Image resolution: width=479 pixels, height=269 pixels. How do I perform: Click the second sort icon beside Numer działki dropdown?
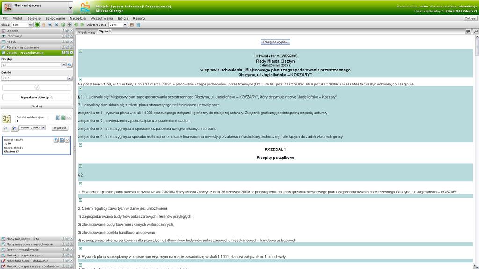tap(14, 128)
